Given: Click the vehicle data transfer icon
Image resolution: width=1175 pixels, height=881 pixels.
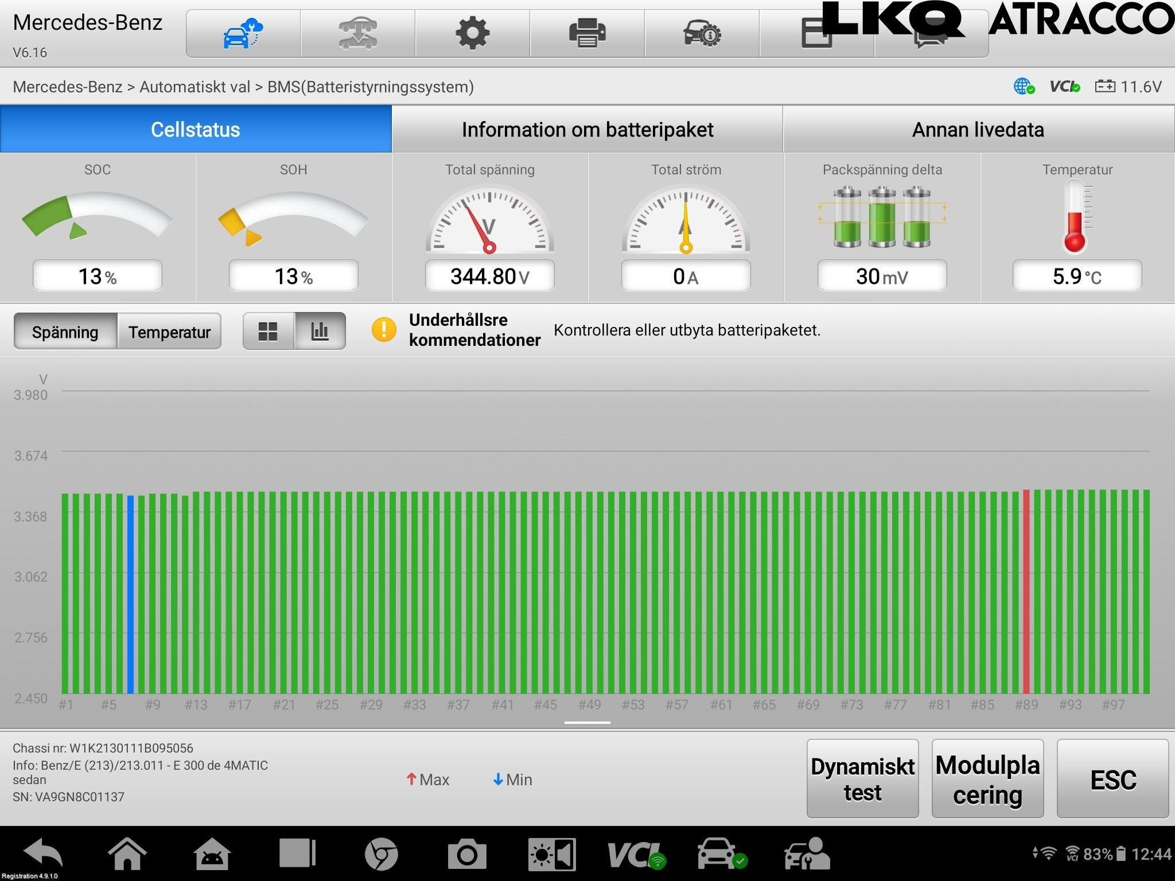Looking at the screenshot, I should point(357,33).
